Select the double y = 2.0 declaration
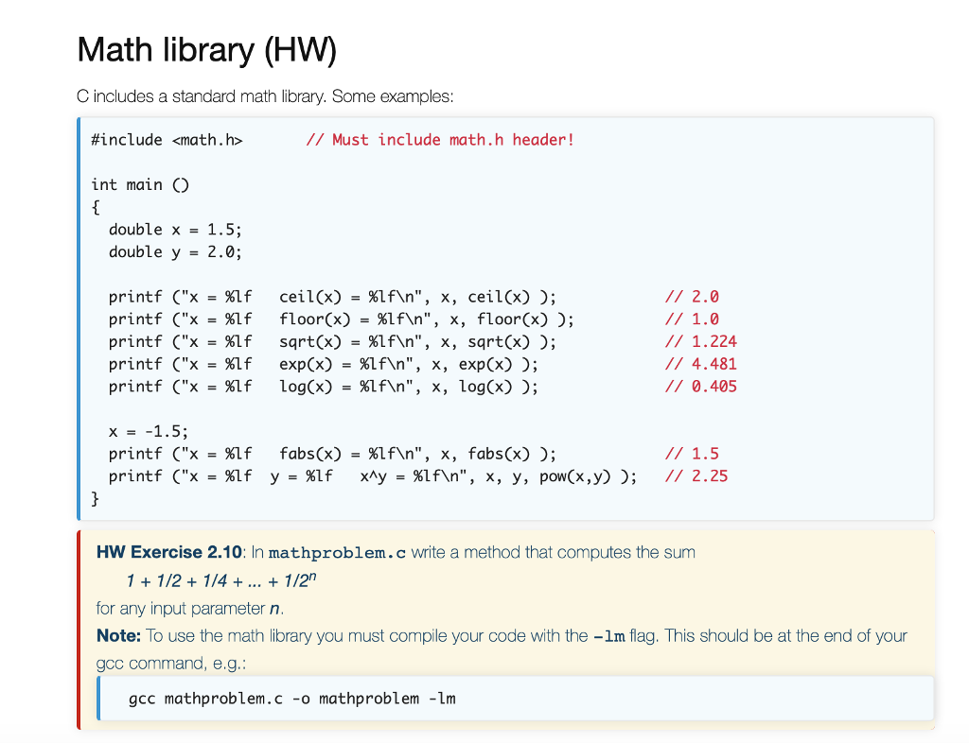The width and height of the screenshot is (969, 743). (175, 251)
